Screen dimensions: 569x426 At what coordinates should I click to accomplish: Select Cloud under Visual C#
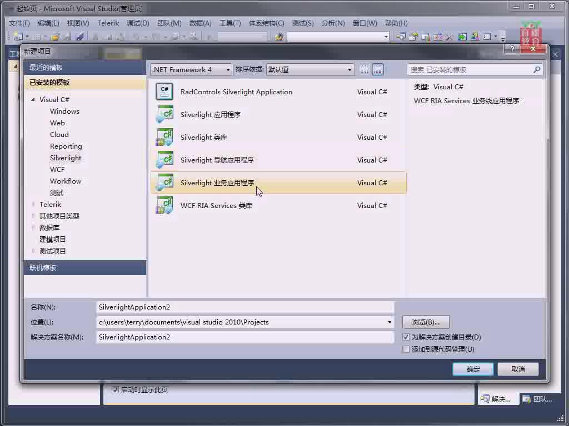[59, 134]
